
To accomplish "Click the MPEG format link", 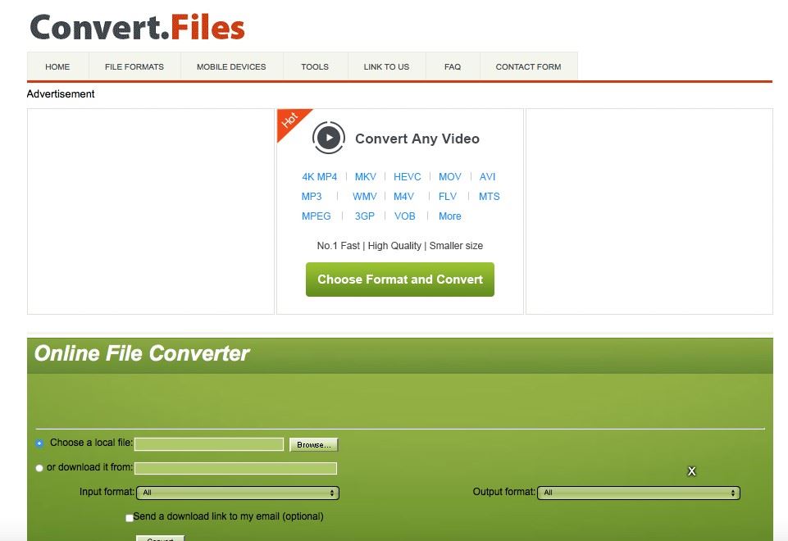I will [317, 216].
